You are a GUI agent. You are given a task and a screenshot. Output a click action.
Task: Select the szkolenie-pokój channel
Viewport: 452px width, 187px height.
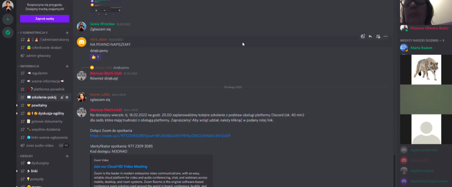pos(44,97)
